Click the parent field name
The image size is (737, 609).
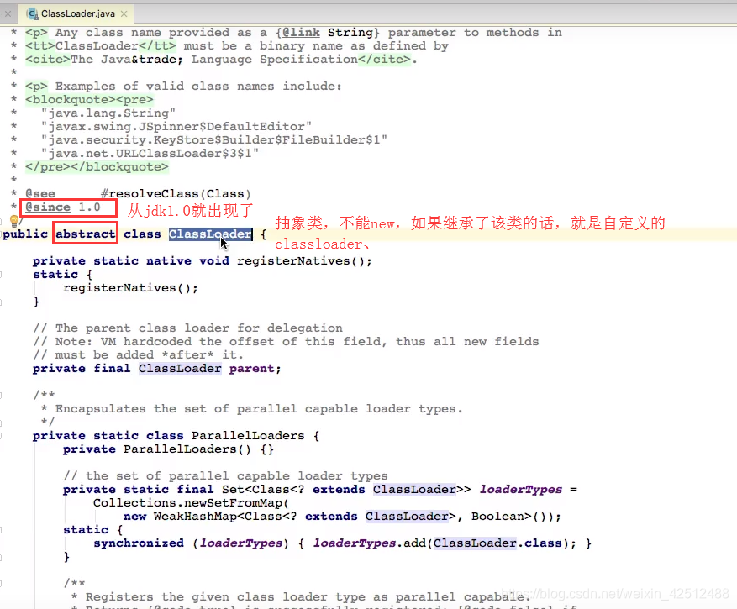(x=251, y=369)
